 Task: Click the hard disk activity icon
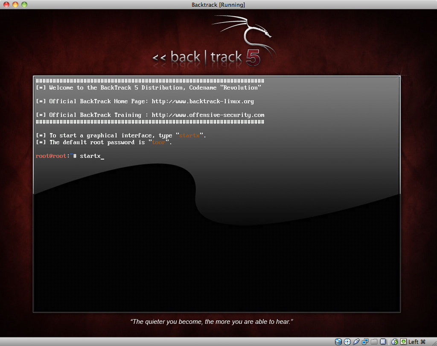(x=338, y=342)
